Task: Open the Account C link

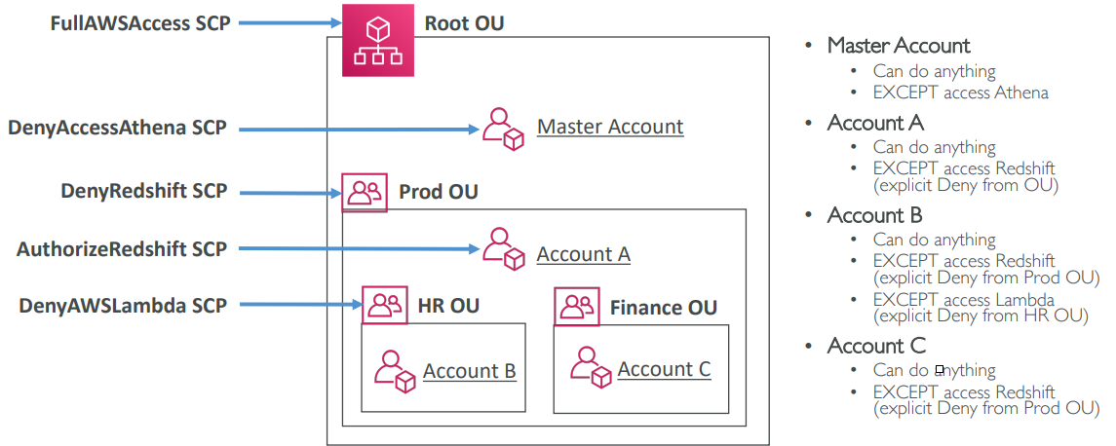Action: pyautogui.click(x=664, y=369)
